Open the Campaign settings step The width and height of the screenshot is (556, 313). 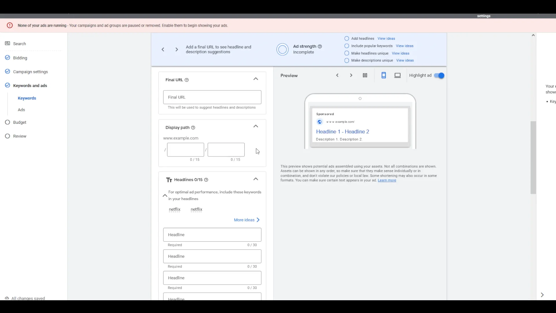click(30, 72)
